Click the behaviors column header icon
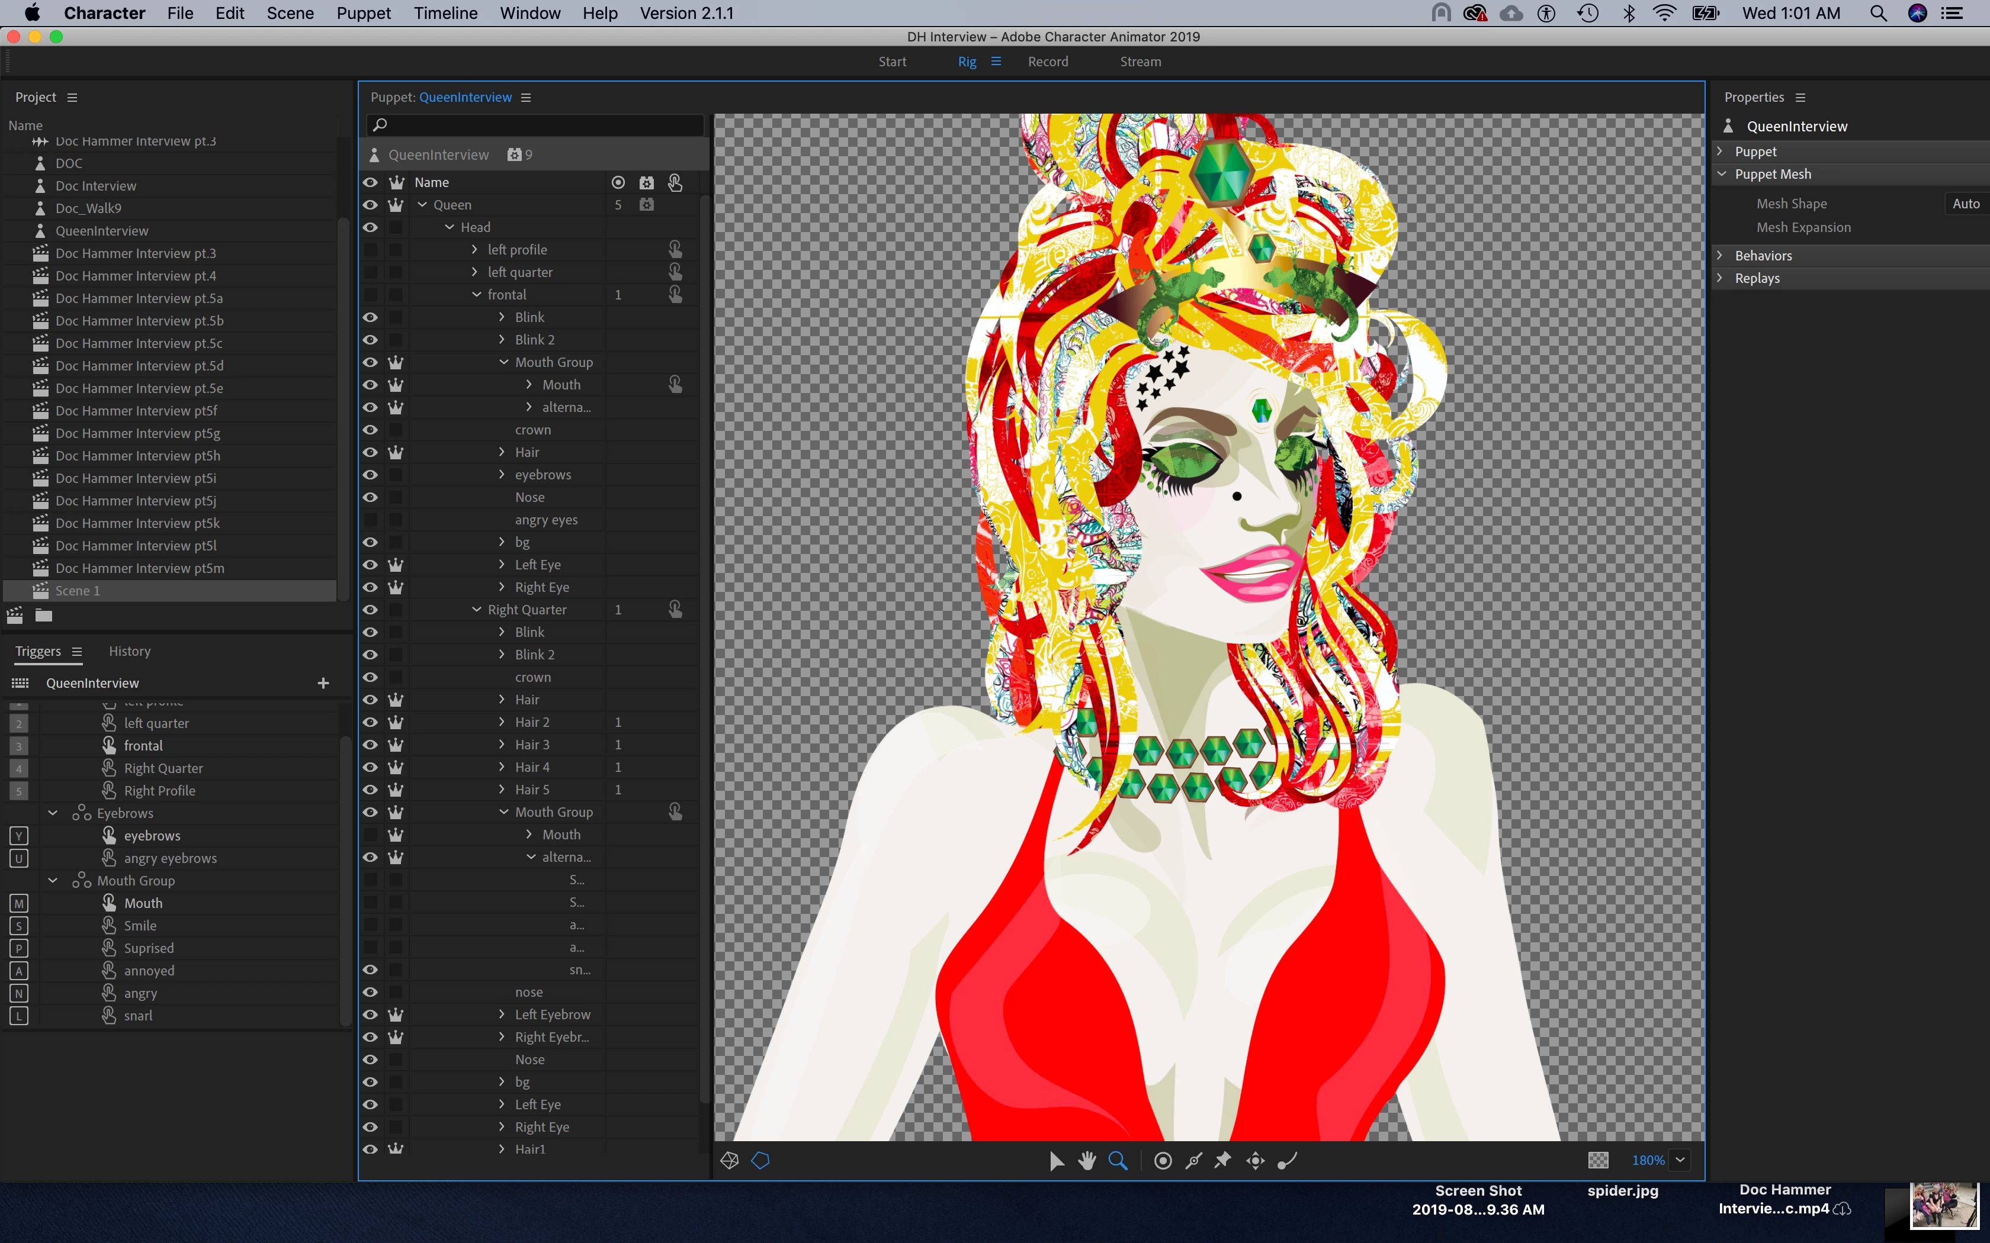The image size is (1990, 1243). pos(647,182)
